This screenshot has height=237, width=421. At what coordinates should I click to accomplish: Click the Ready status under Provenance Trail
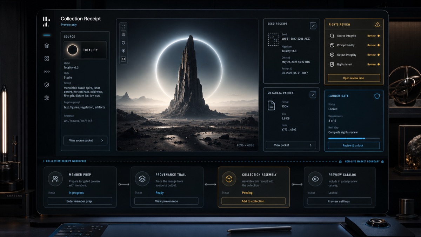pyautogui.click(x=160, y=193)
